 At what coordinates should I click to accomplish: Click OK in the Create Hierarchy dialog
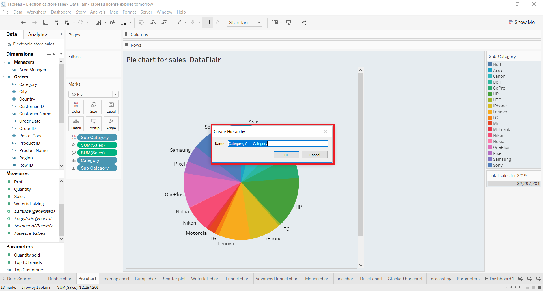(x=286, y=155)
